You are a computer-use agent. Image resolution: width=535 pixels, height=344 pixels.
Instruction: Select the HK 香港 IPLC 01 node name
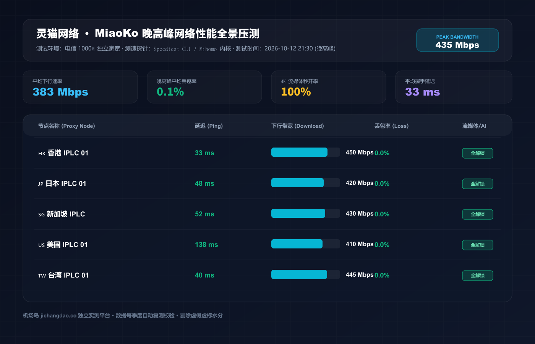[63, 153]
